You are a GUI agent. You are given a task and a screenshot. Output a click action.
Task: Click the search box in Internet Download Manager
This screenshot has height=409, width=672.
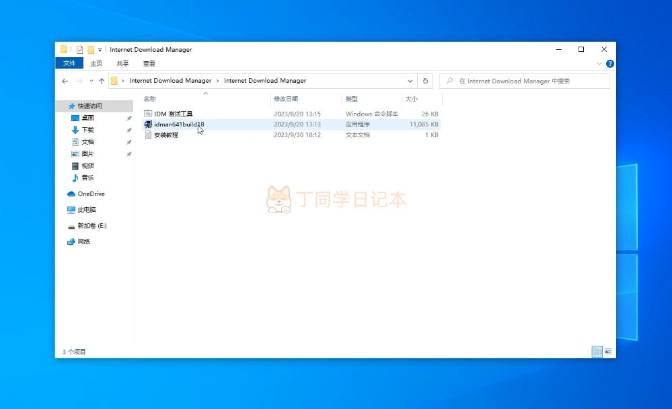pos(524,81)
